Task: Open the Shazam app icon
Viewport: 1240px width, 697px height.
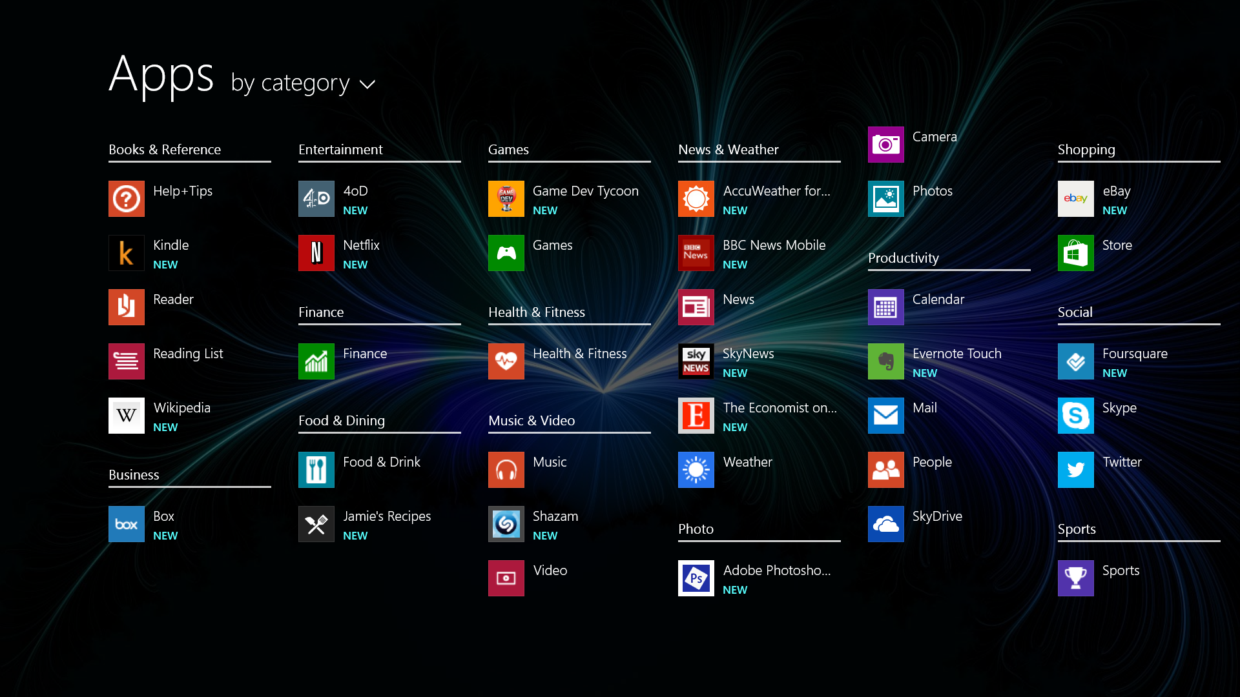Action: [506, 524]
